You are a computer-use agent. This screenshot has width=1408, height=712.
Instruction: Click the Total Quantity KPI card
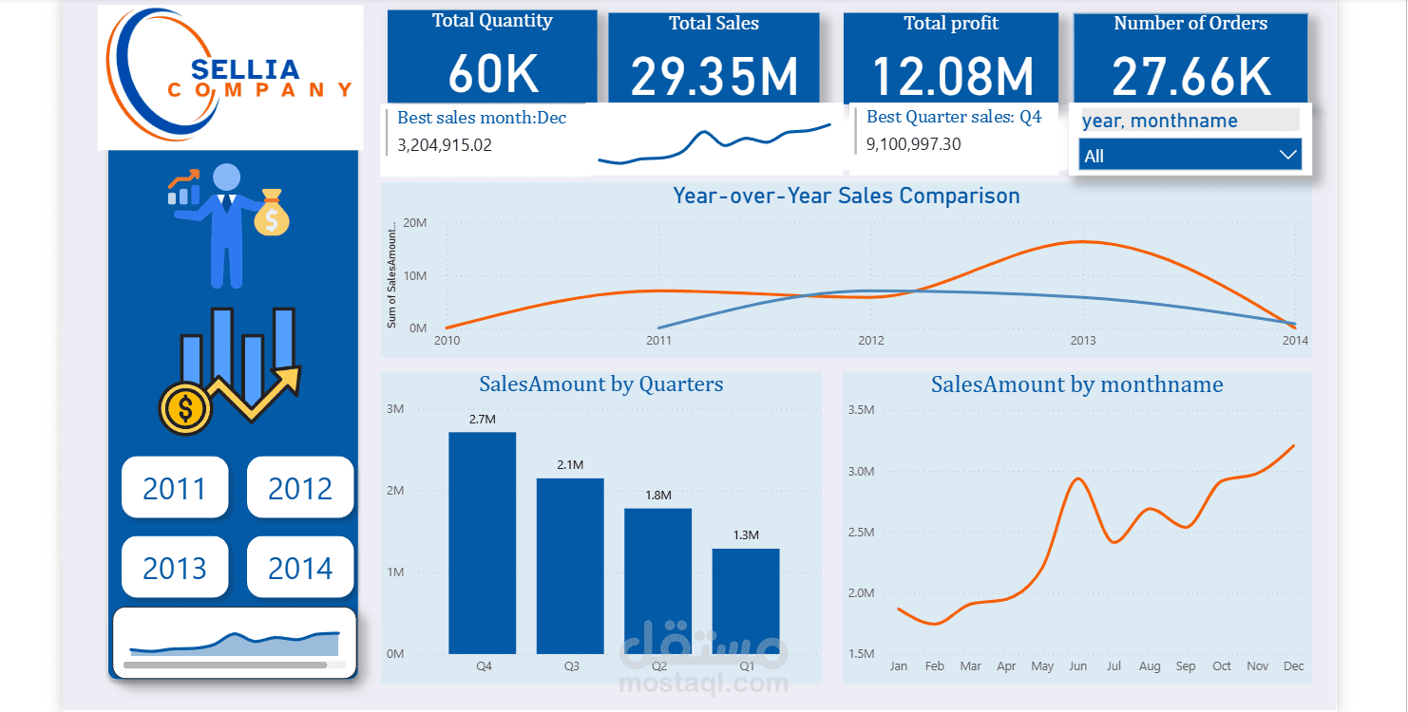coord(490,56)
